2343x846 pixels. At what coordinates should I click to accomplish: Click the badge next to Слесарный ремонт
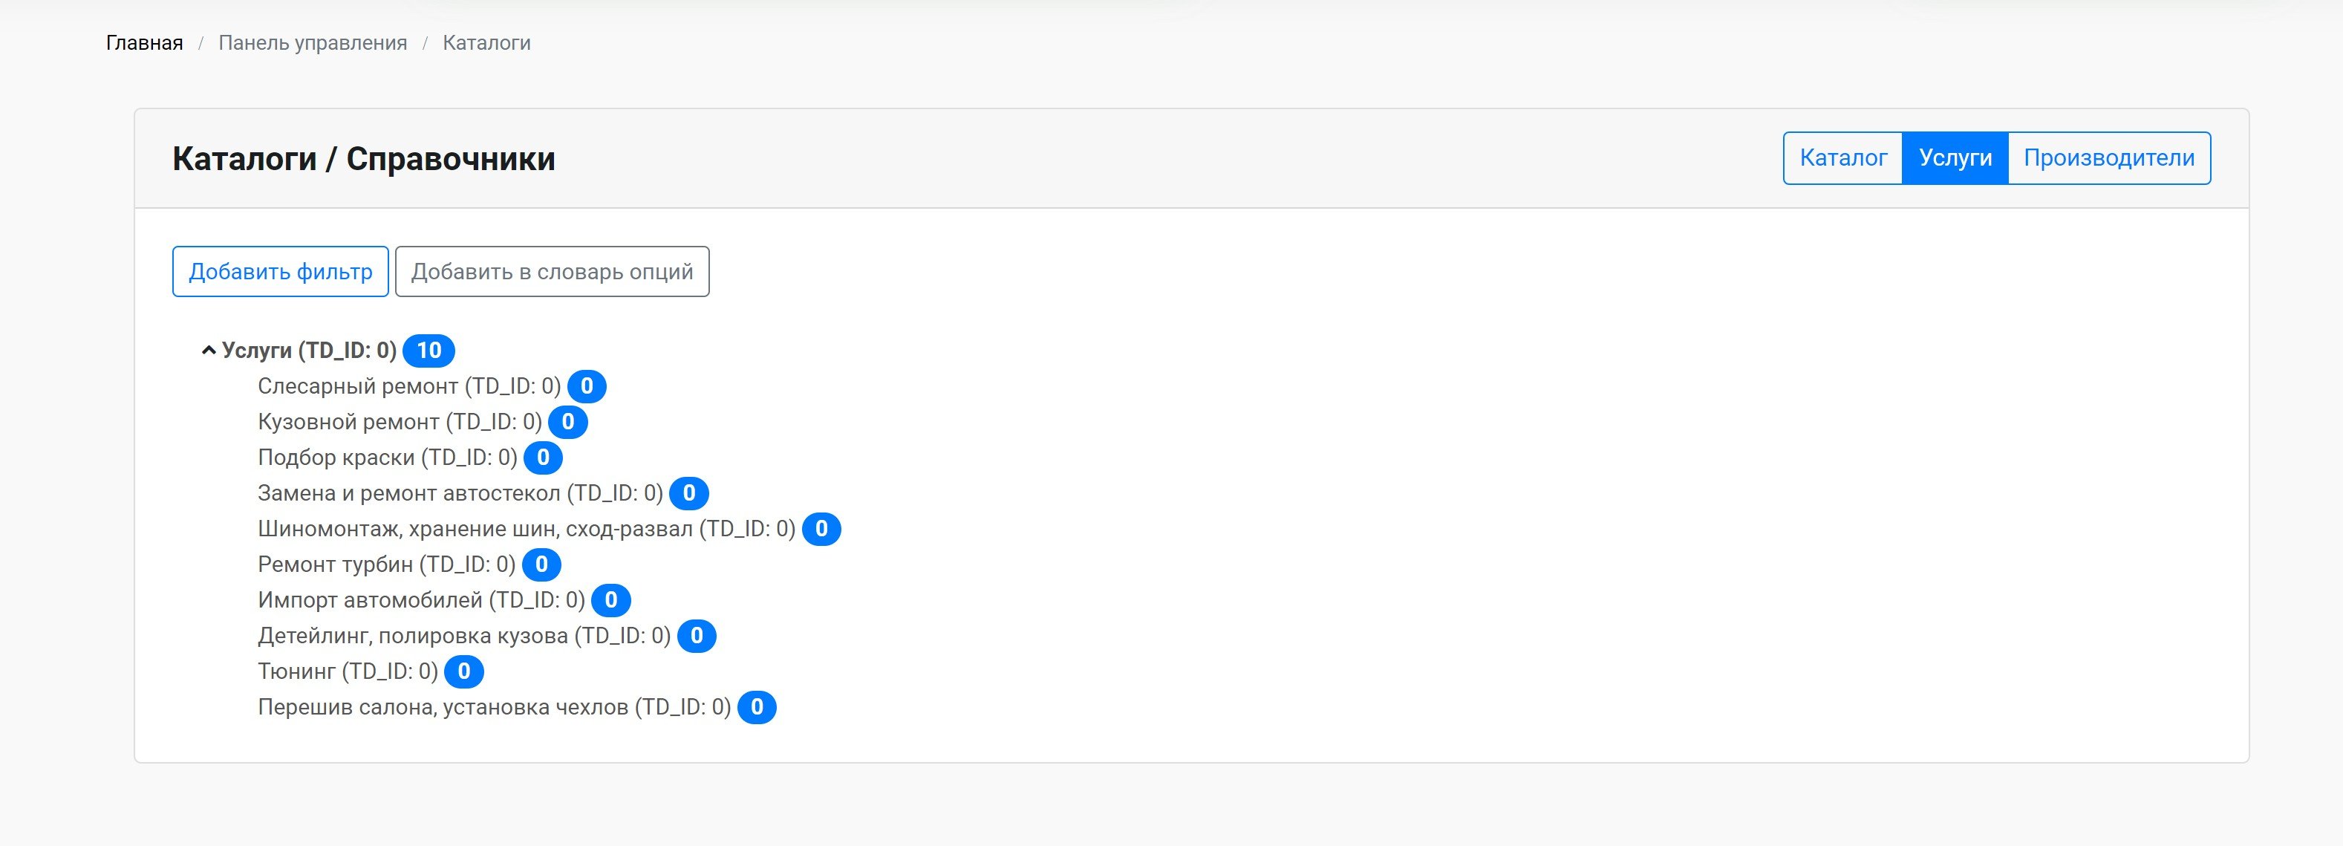pos(587,387)
